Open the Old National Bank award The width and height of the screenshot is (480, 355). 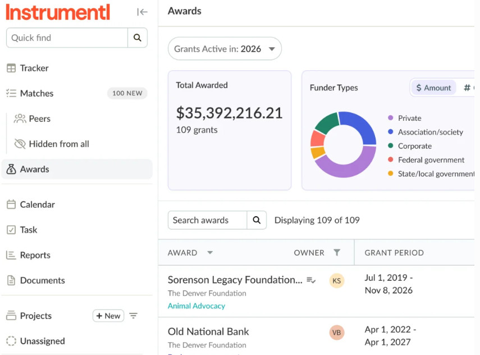pyautogui.click(x=208, y=331)
